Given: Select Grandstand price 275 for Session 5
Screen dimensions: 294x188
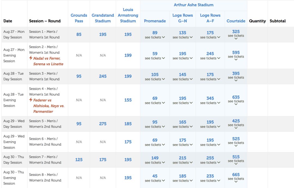Looking at the screenshot, I should point(103,124).
